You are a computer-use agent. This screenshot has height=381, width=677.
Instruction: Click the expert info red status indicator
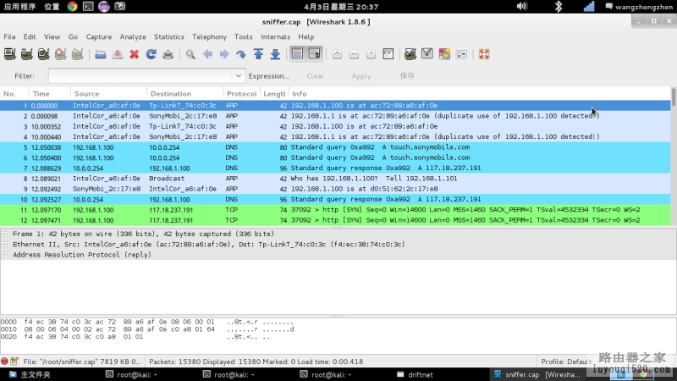pyautogui.click(x=4, y=362)
